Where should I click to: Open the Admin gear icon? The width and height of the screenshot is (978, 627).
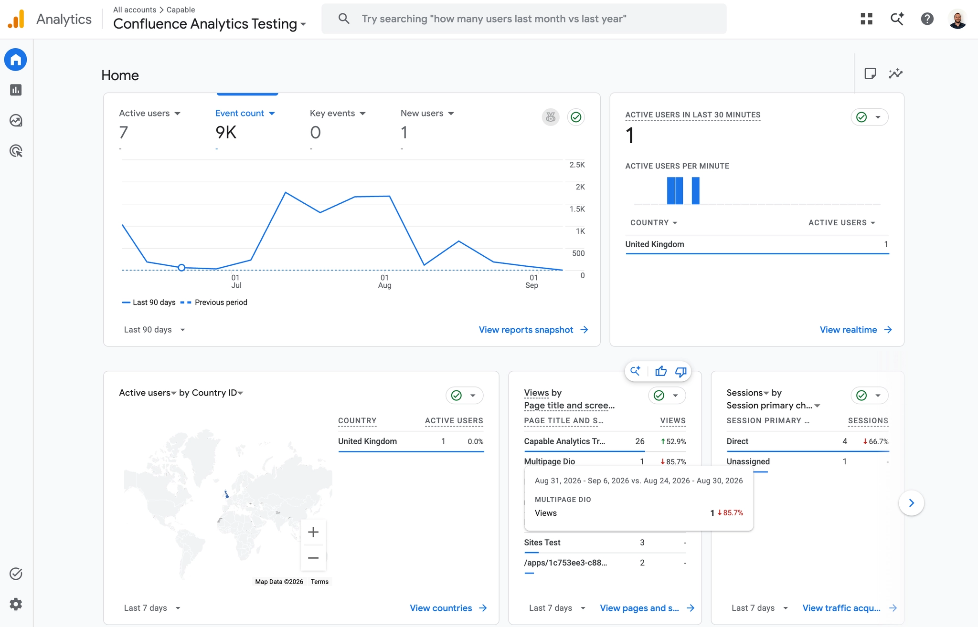(16, 604)
